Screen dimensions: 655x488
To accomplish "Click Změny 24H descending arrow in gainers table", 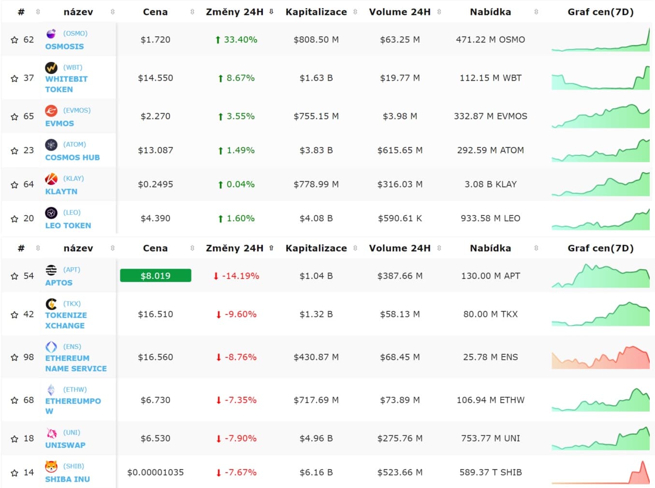I will click(272, 12).
